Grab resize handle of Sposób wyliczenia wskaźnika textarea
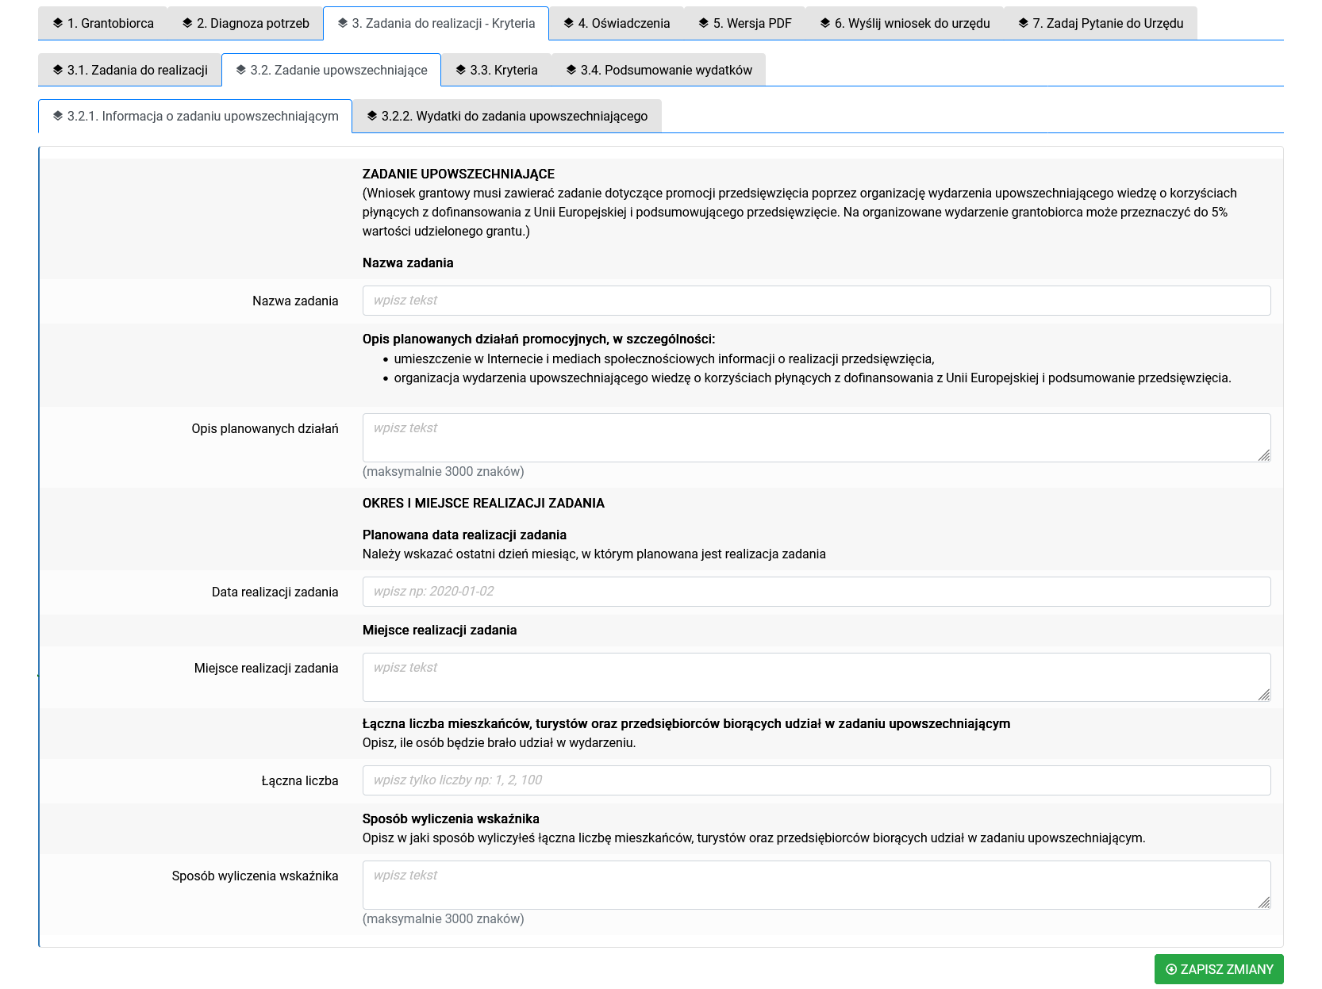 [x=1263, y=902]
